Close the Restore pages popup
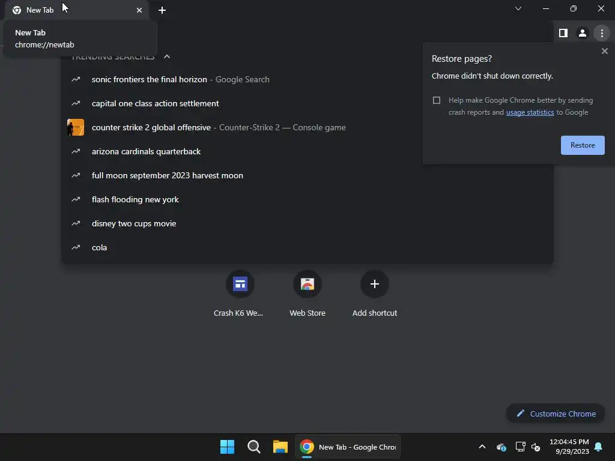Image resolution: width=615 pixels, height=461 pixels. [x=604, y=51]
